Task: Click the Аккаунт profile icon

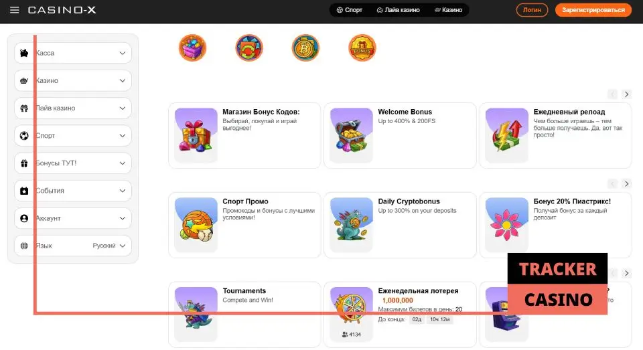Action: pos(24,218)
